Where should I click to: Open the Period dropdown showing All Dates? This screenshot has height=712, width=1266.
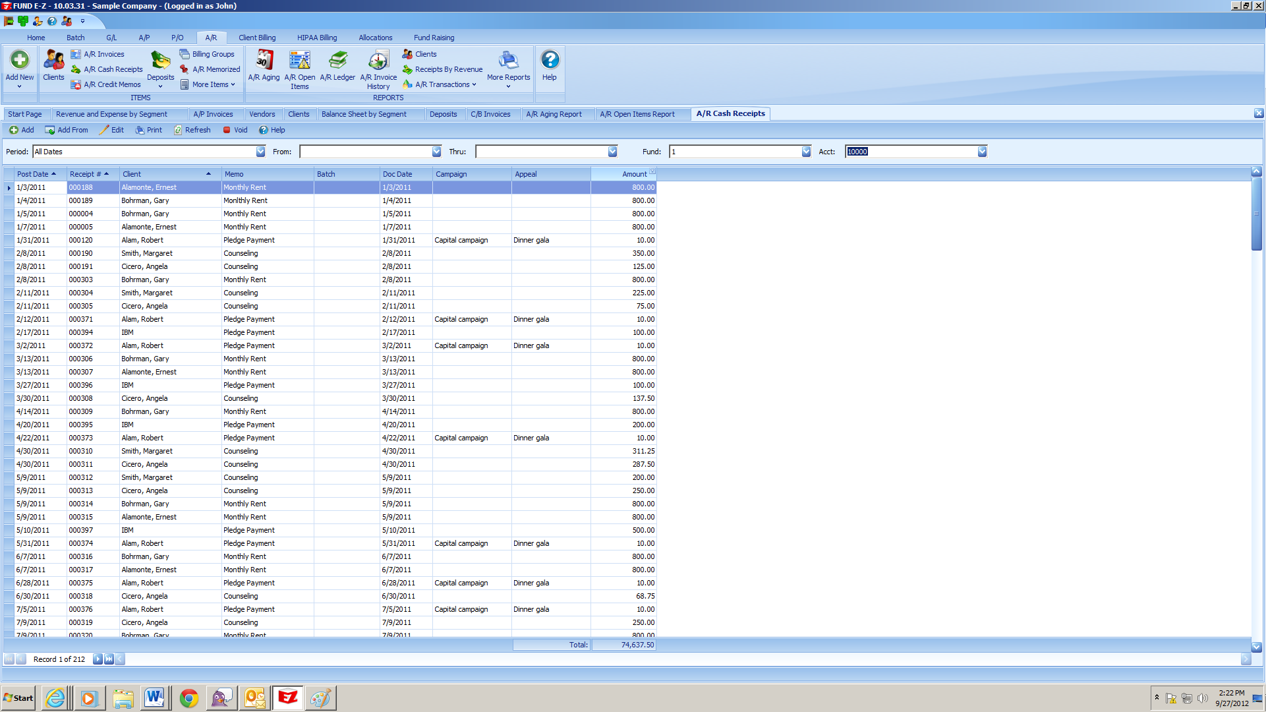tap(261, 151)
